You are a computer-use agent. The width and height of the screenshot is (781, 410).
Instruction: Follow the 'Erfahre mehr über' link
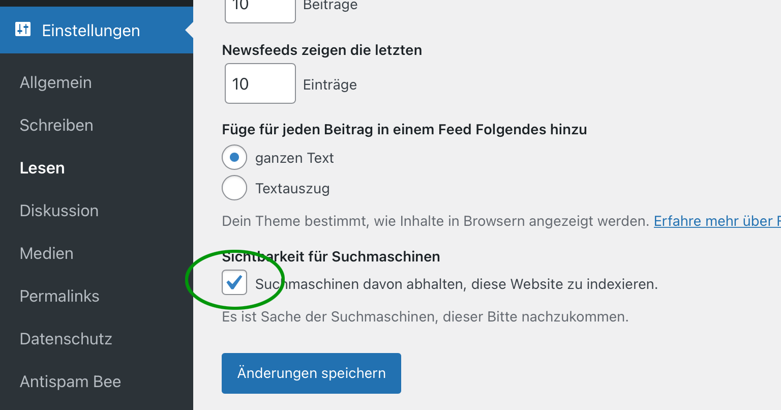(717, 221)
